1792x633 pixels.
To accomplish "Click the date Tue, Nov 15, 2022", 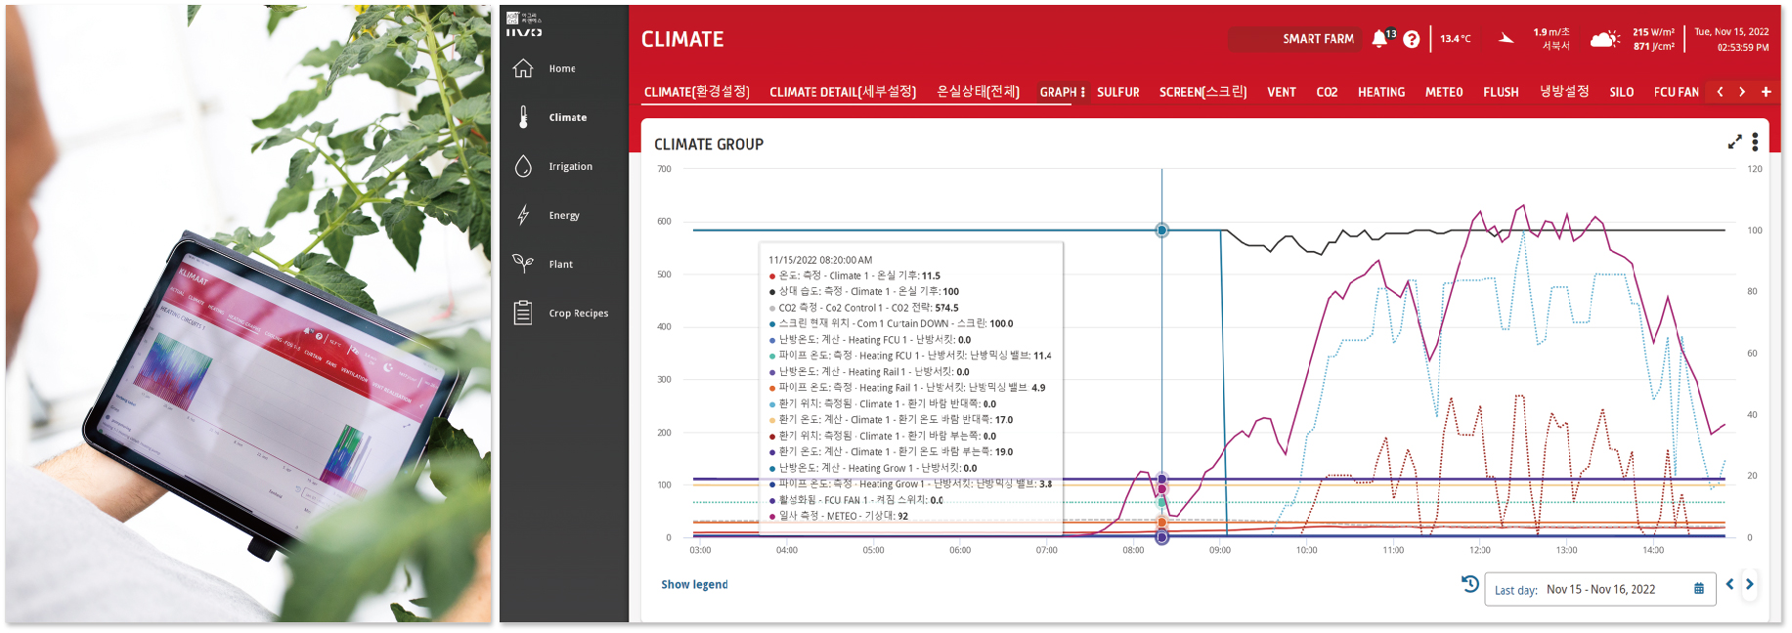I will click(x=1731, y=32).
